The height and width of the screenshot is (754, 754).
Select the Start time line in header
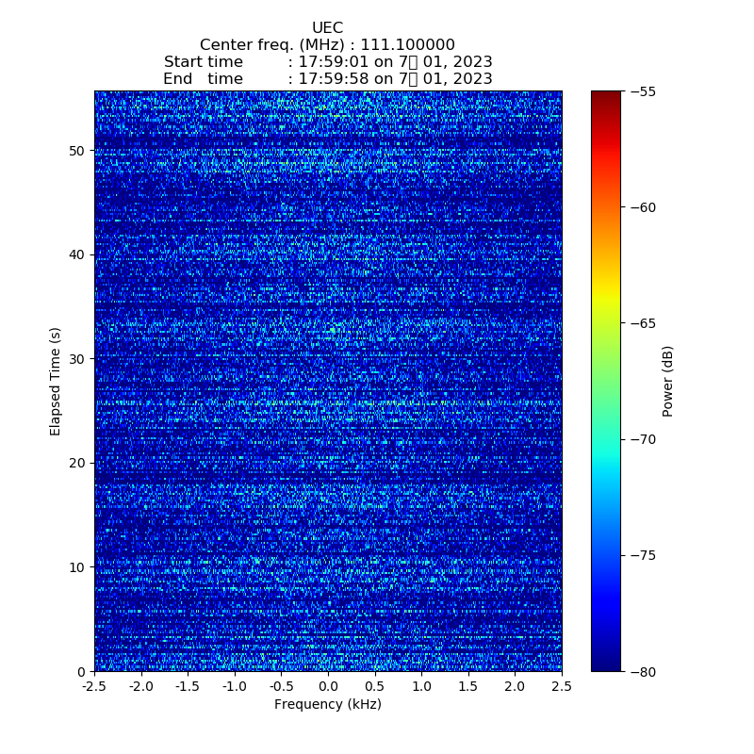(327, 62)
